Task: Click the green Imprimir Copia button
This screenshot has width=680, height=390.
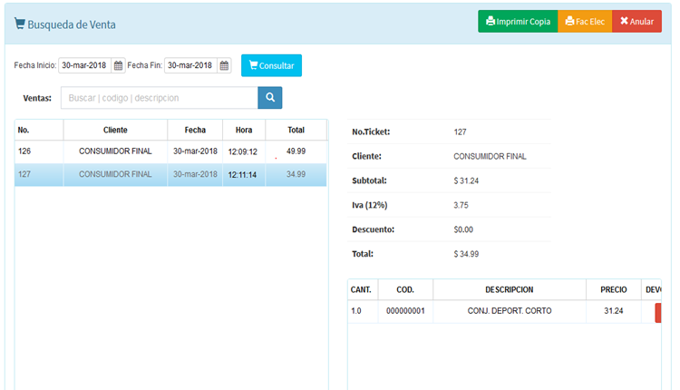Action: [518, 22]
